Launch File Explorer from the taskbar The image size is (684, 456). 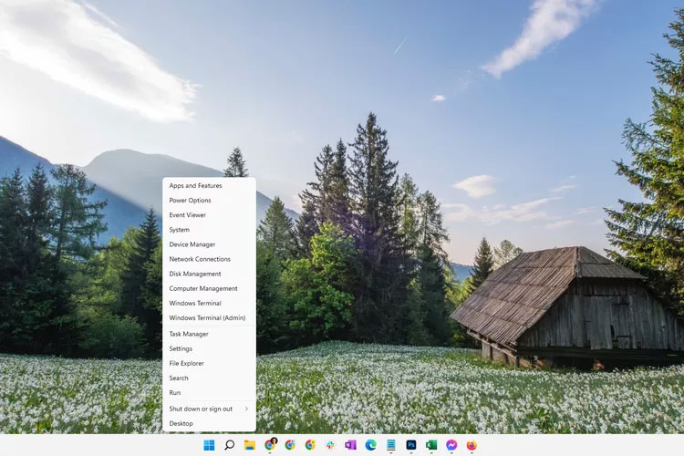250,445
